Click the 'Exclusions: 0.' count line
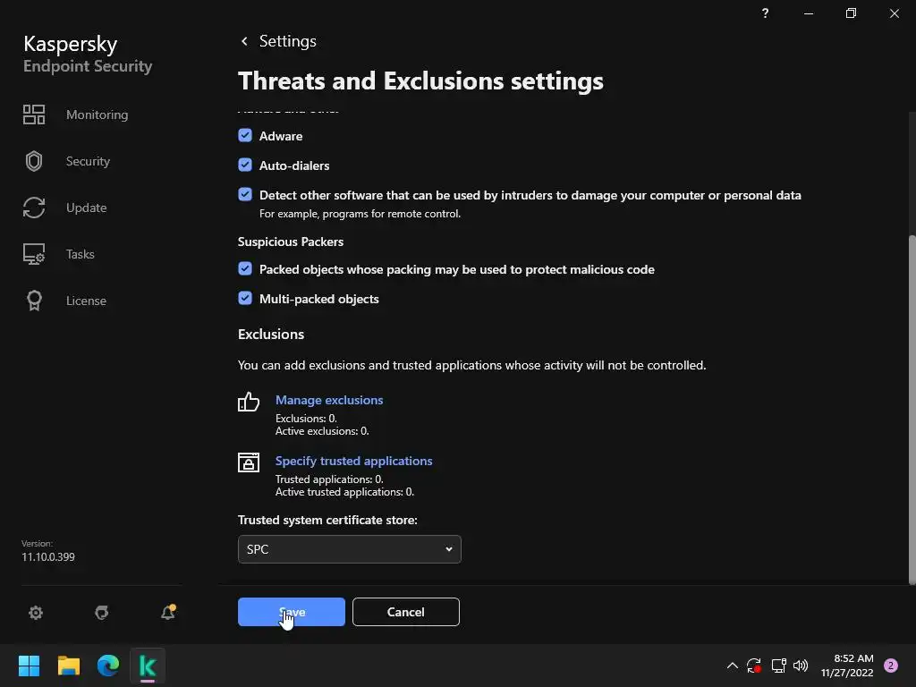Image resolution: width=916 pixels, height=687 pixels. click(306, 419)
